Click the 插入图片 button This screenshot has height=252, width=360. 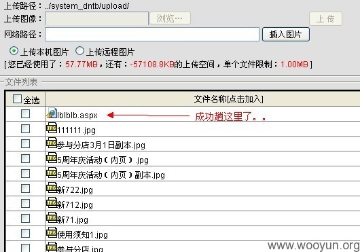285,35
